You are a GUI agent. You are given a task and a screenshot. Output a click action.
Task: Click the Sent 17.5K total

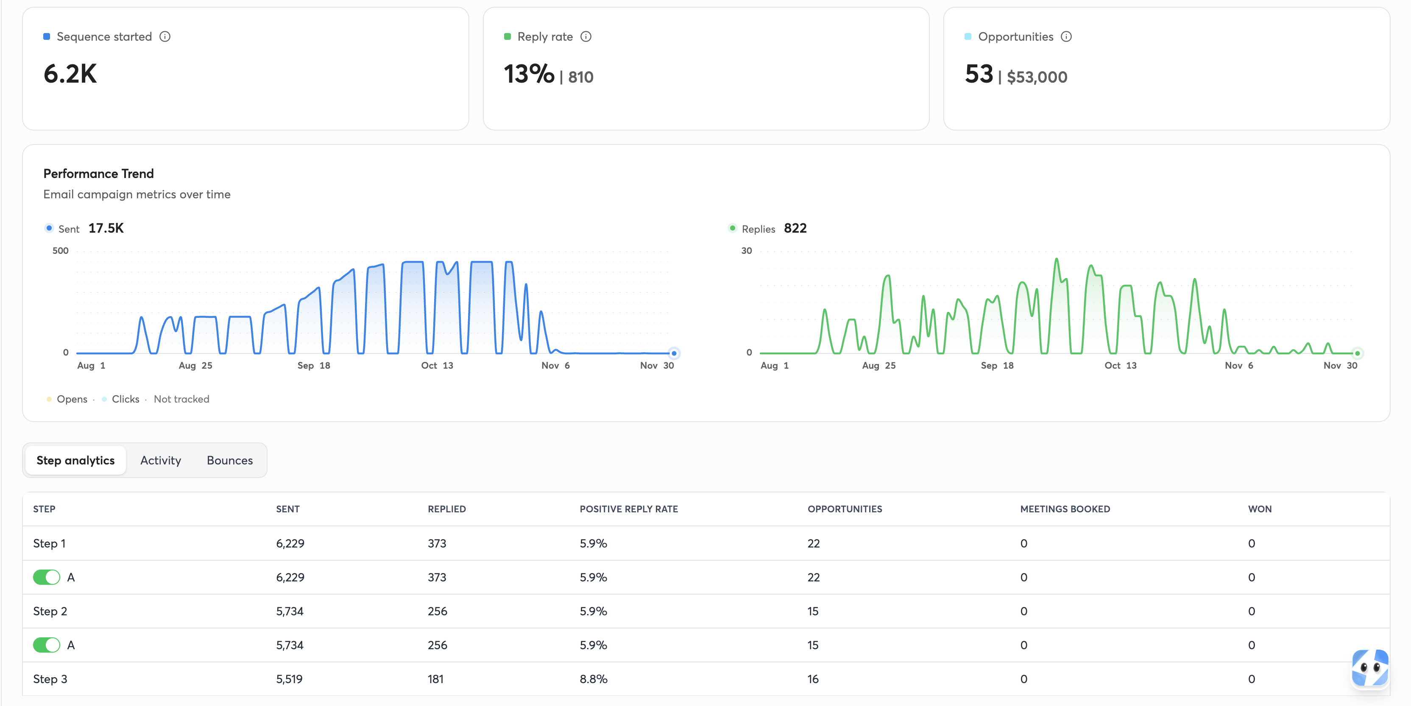click(106, 228)
